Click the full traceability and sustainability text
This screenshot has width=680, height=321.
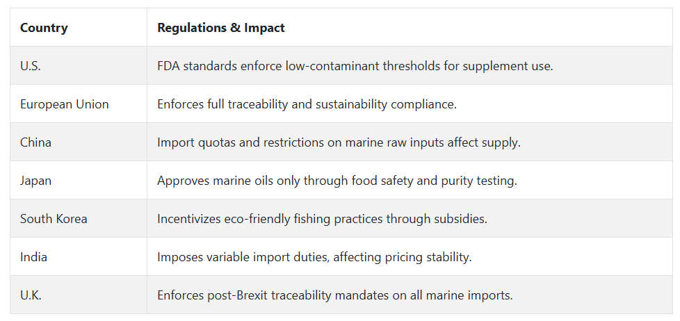click(x=307, y=104)
